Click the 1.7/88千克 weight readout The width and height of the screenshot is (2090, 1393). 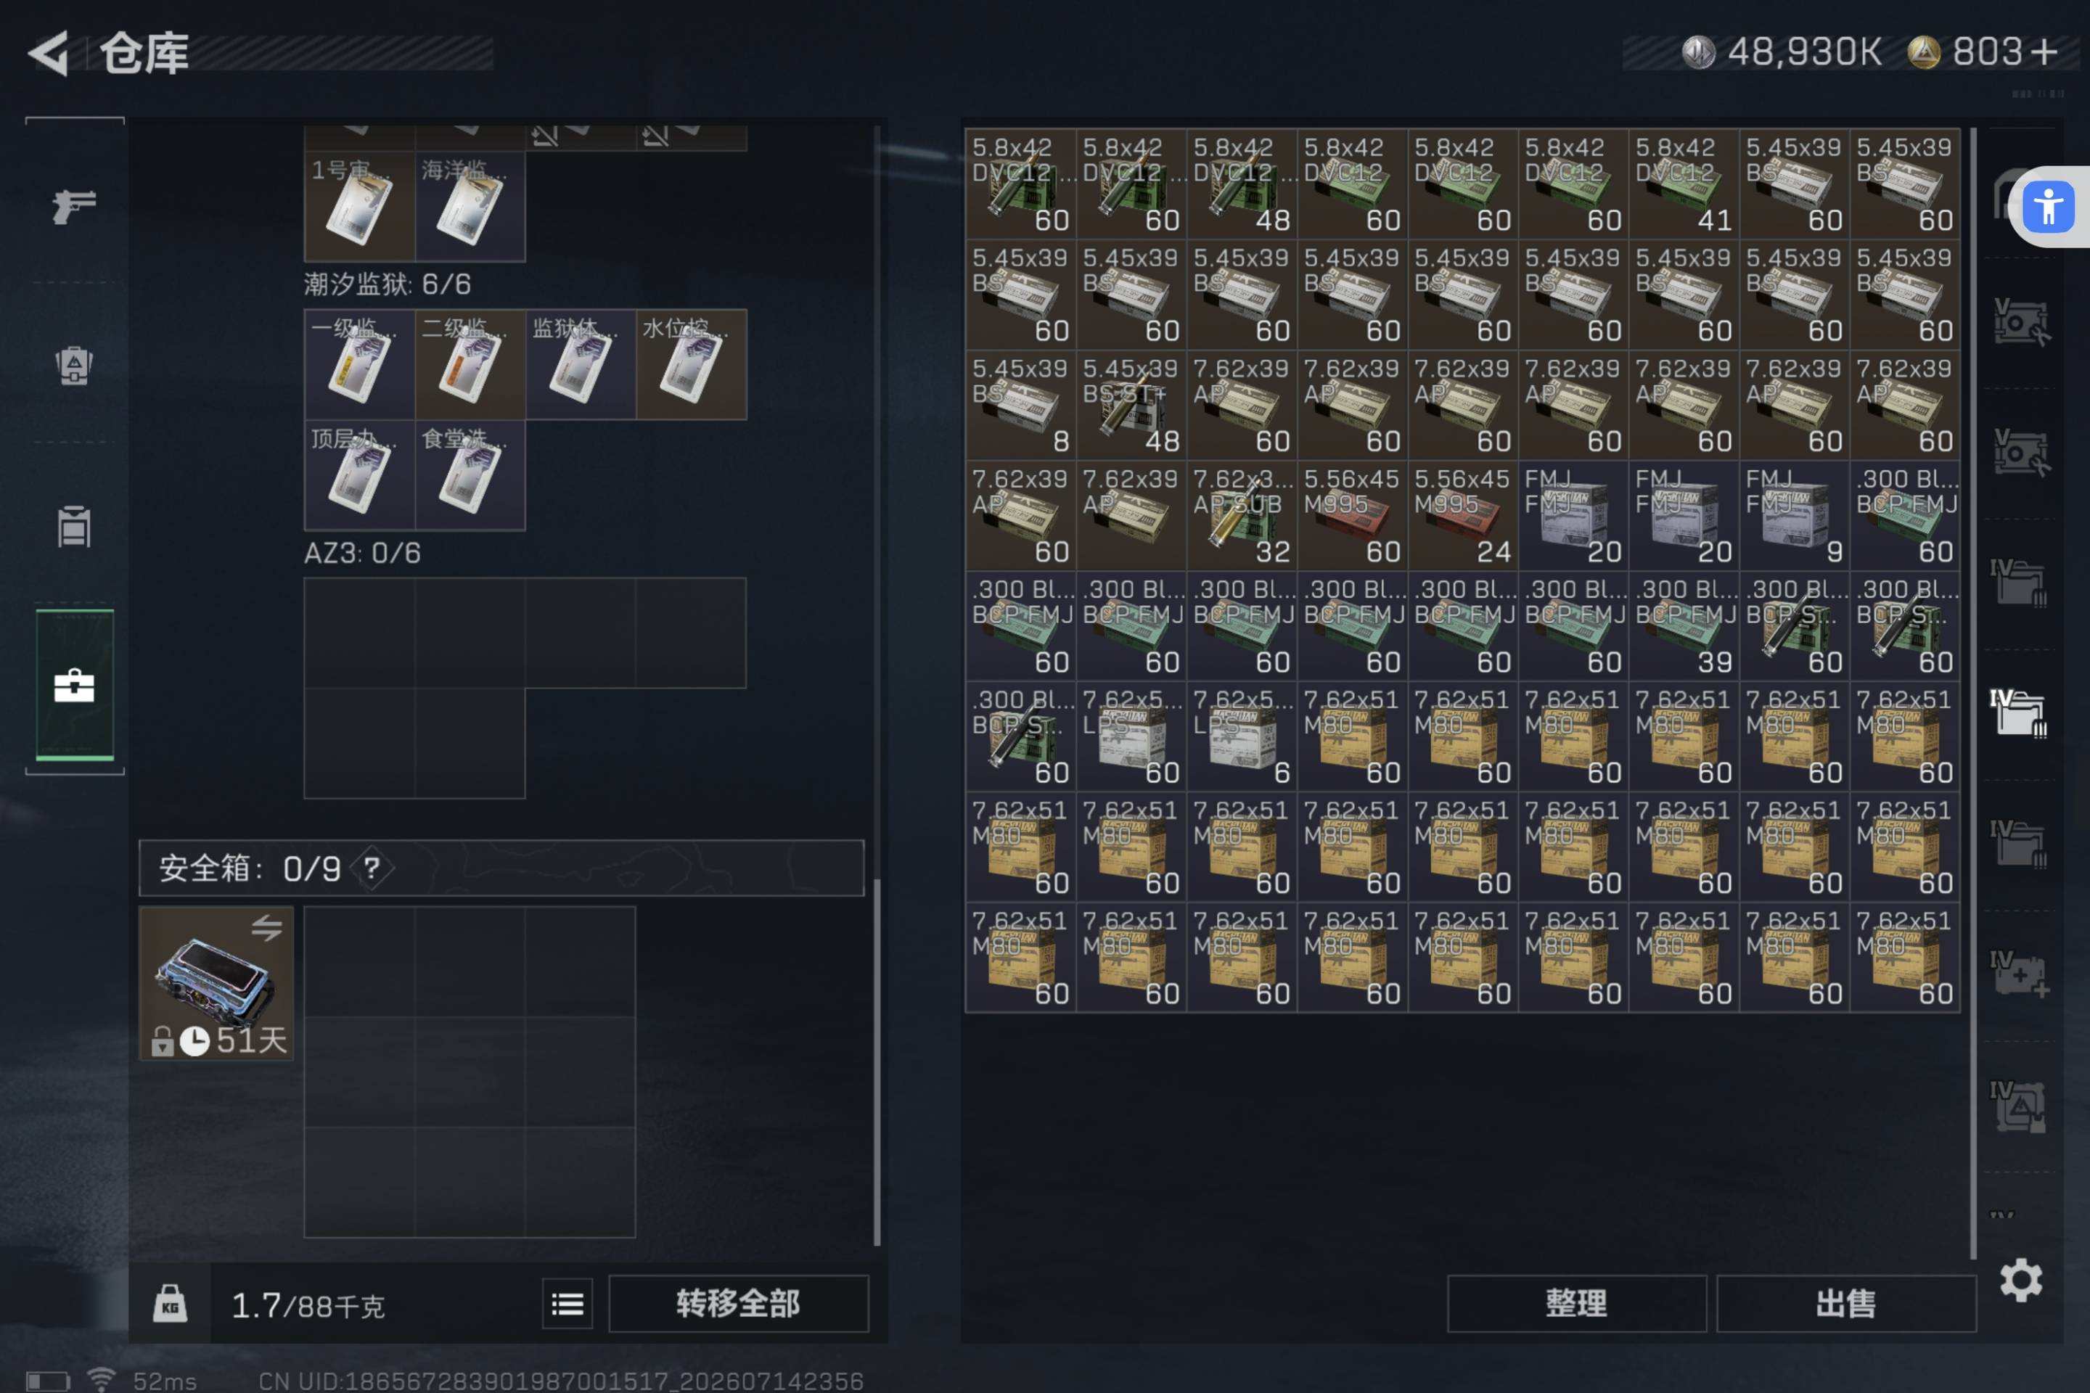[x=308, y=1305]
